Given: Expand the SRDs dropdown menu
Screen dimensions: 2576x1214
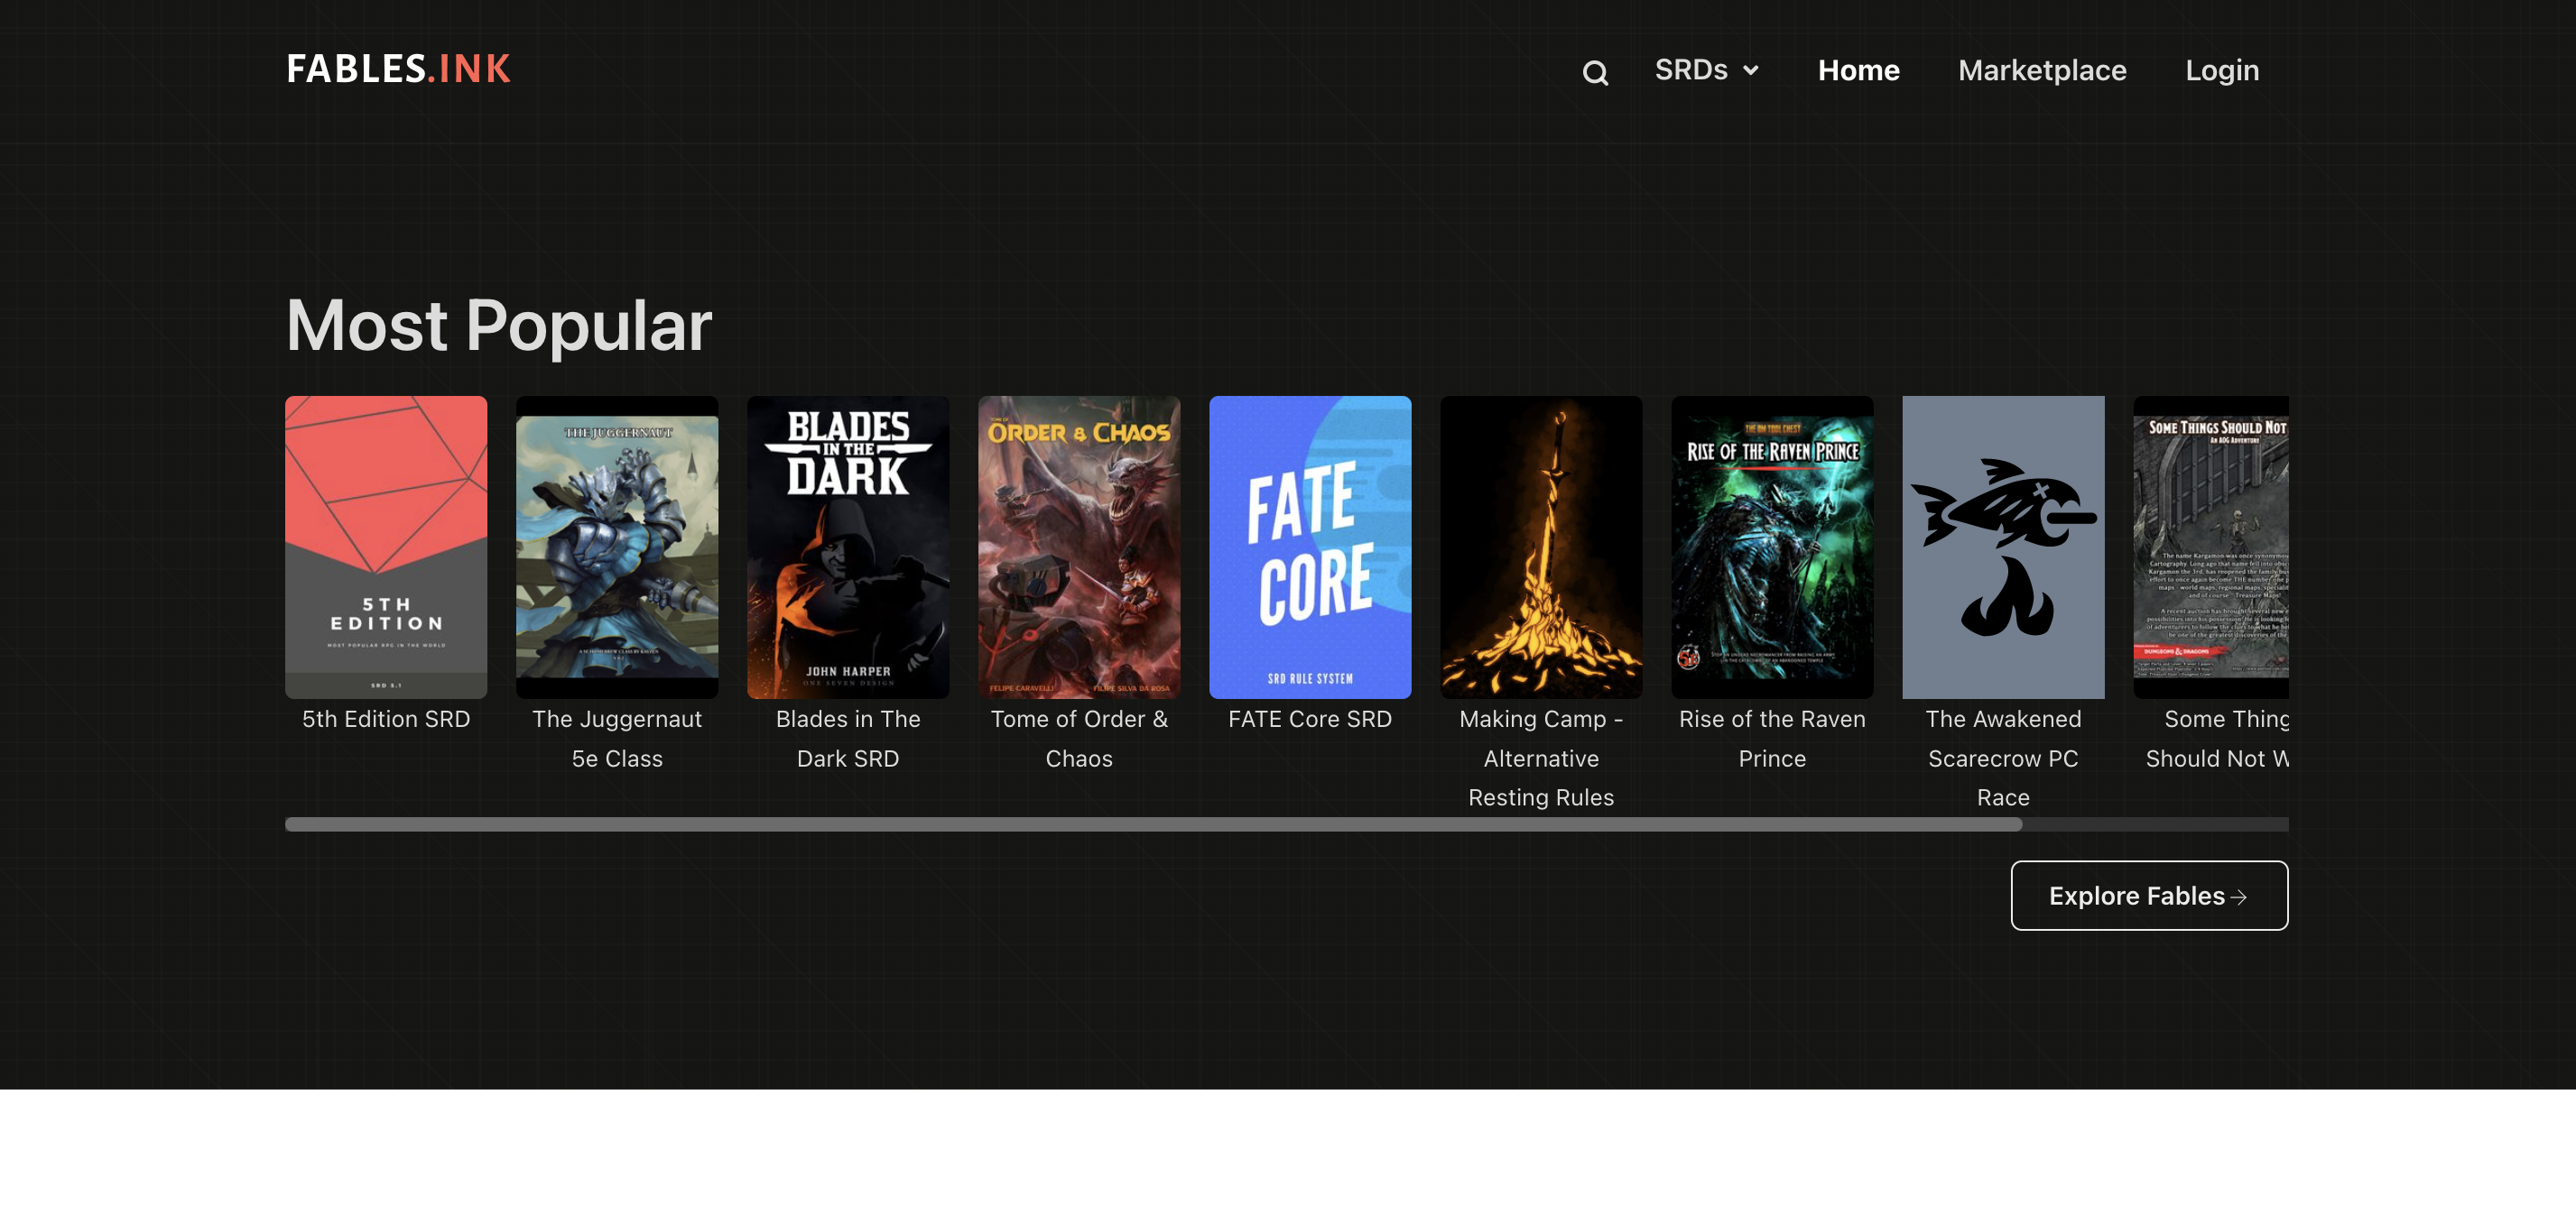Looking at the screenshot, I should coord(1706,70).
